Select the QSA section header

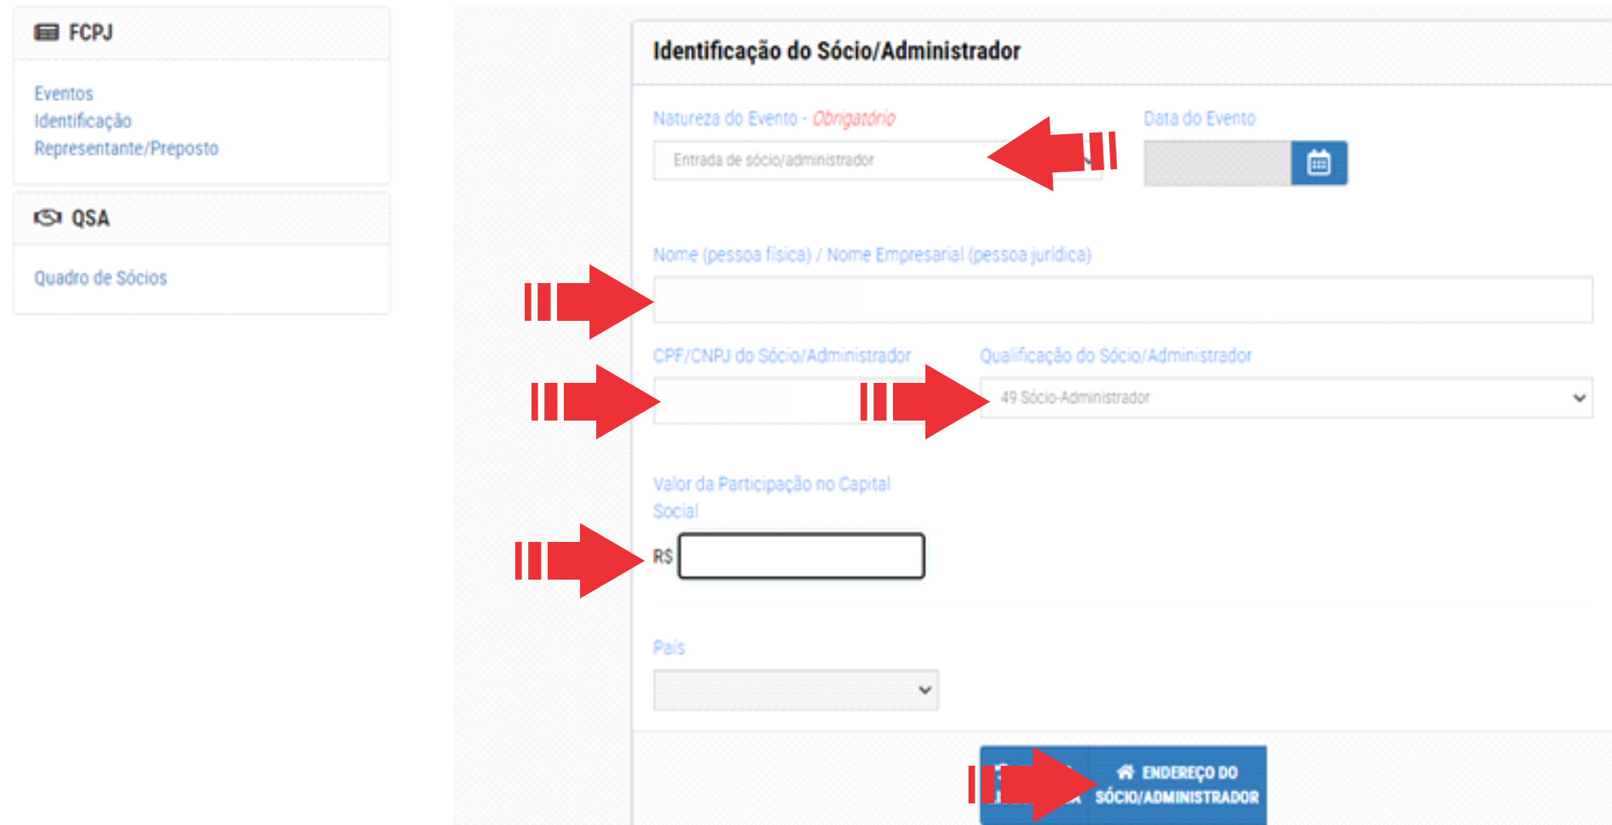tap(202, 218)
